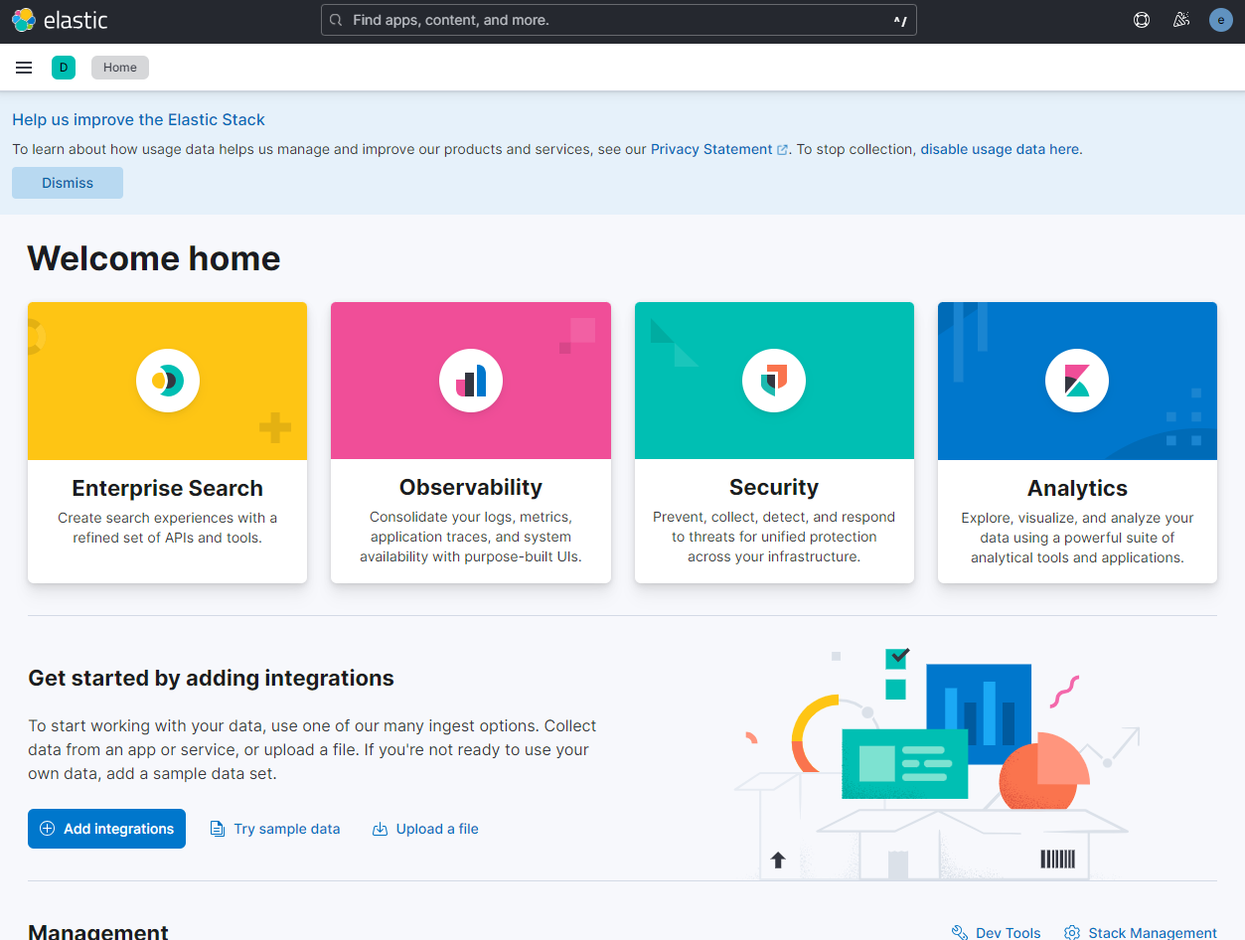Open the Security card title
Image resolution: width=1245 pixels, height=940 pixels.
point(774,487)
